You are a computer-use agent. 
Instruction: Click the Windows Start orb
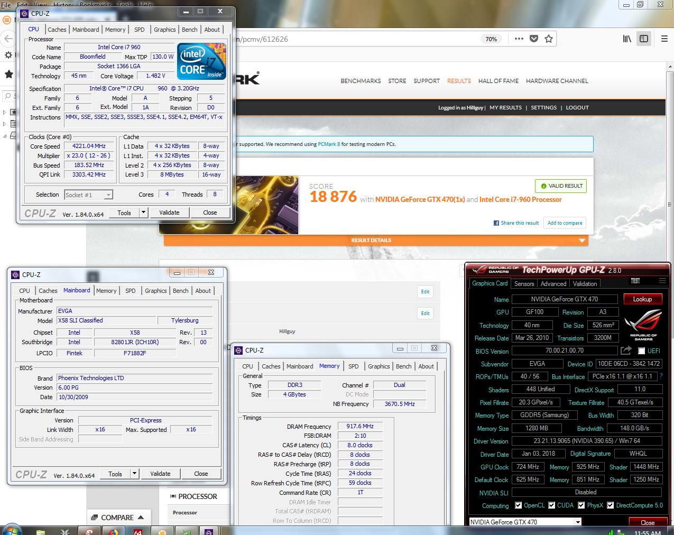[11, 530]
